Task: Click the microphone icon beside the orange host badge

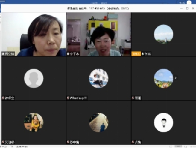Action: [143, 54]
